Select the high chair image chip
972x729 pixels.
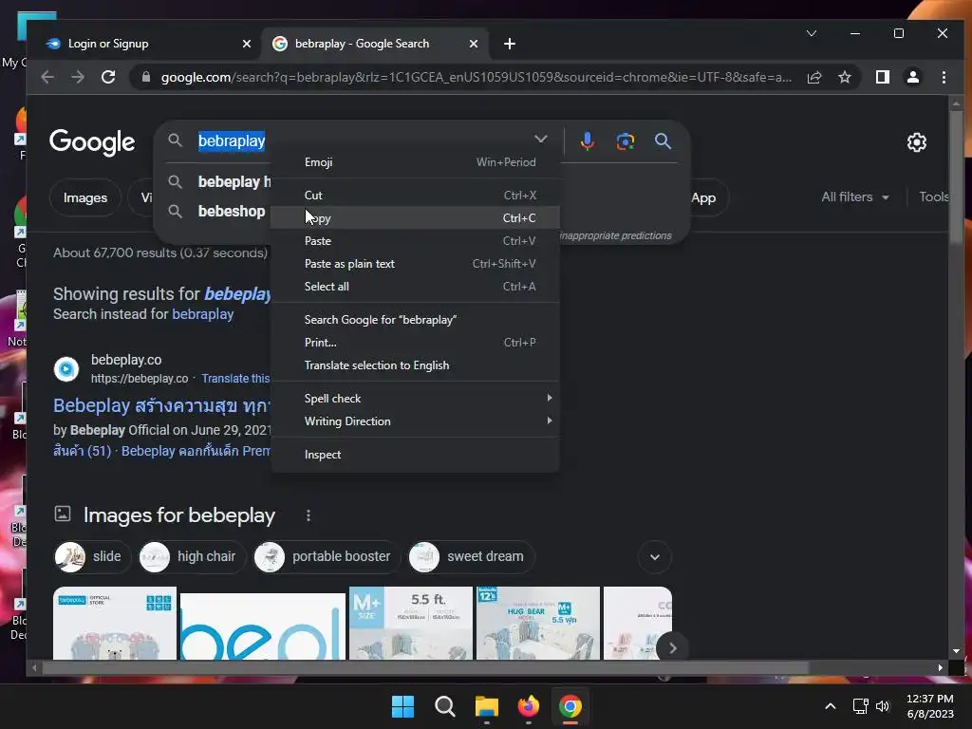[192, 556]
